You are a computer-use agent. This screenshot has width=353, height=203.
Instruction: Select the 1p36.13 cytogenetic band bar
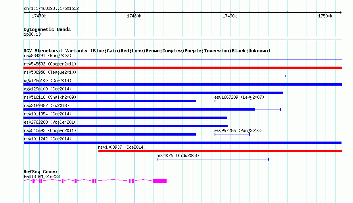[182, 38]
